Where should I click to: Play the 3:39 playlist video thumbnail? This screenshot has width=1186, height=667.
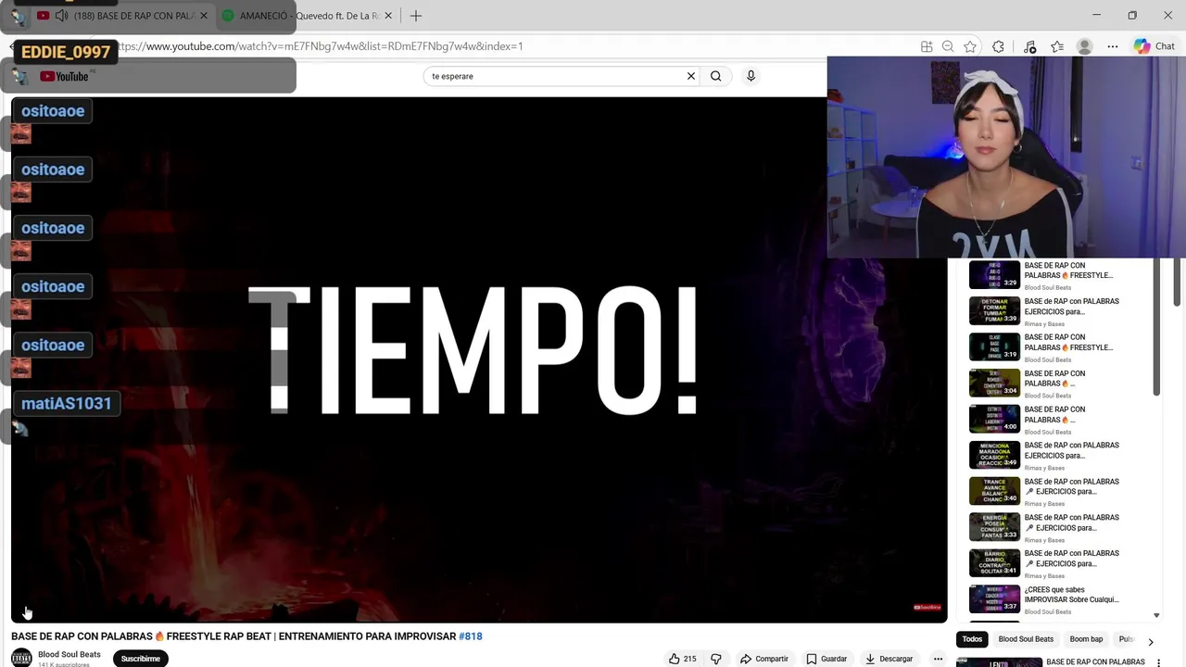tap(994, 311)
